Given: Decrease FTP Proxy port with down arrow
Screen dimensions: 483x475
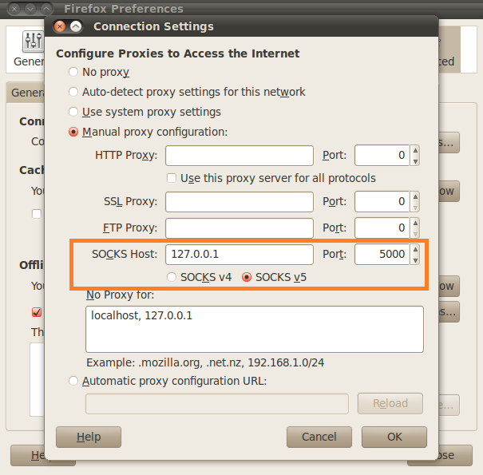Looking at the screenshot, I should click(x=415, y=234).
